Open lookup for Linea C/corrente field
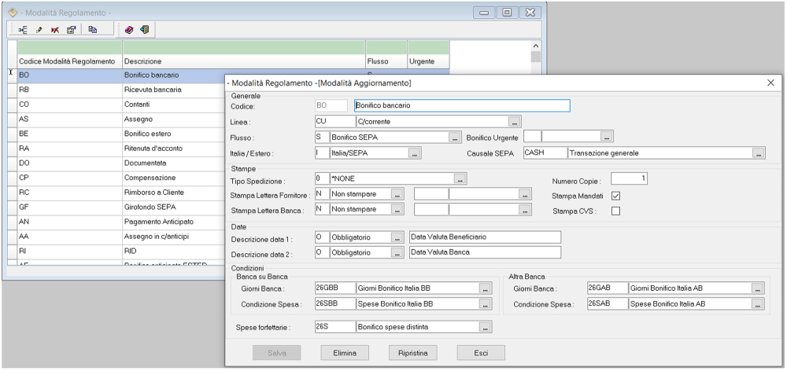 pos(515,122)
